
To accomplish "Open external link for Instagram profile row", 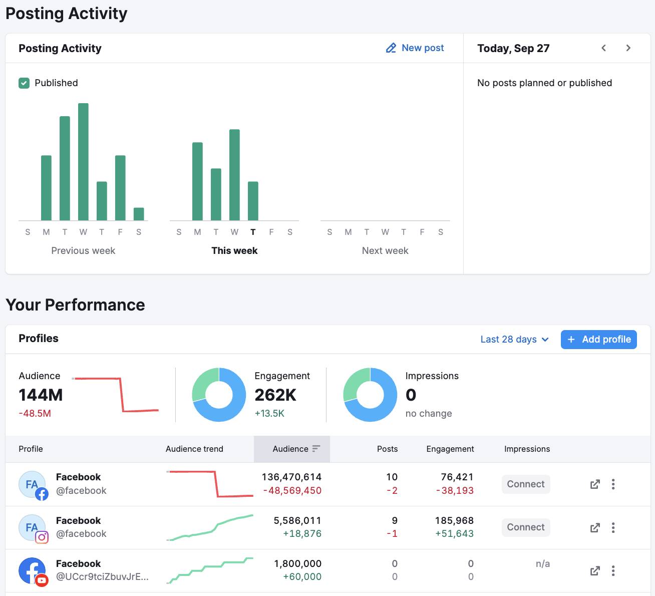I will (595, 528).
